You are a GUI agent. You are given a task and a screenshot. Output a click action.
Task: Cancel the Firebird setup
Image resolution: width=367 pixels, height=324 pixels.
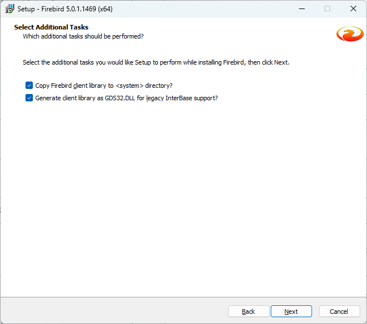339,312
